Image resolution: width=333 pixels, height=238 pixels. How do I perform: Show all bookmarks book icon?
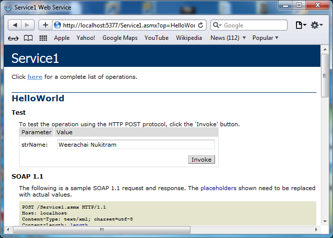click(x=28, y=38)
